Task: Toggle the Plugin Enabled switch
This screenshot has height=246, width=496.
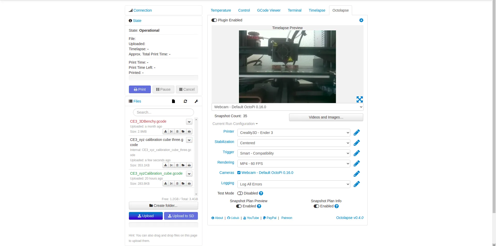Action: 214,20
